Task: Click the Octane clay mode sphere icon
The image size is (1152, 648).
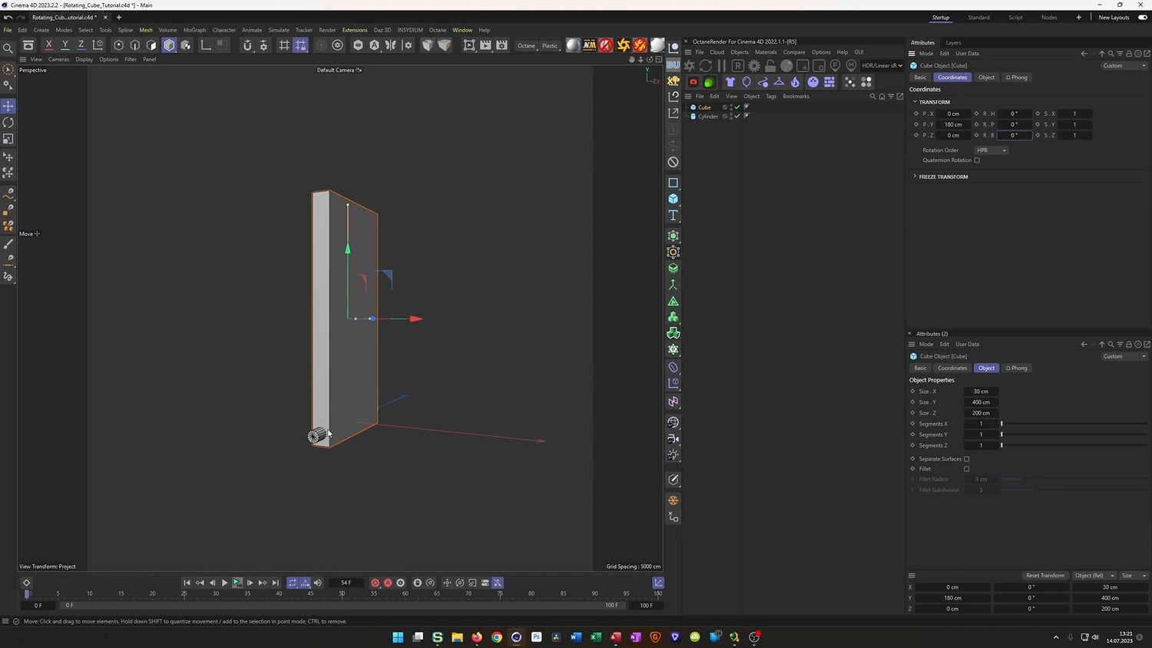Action: click(786, 66)
